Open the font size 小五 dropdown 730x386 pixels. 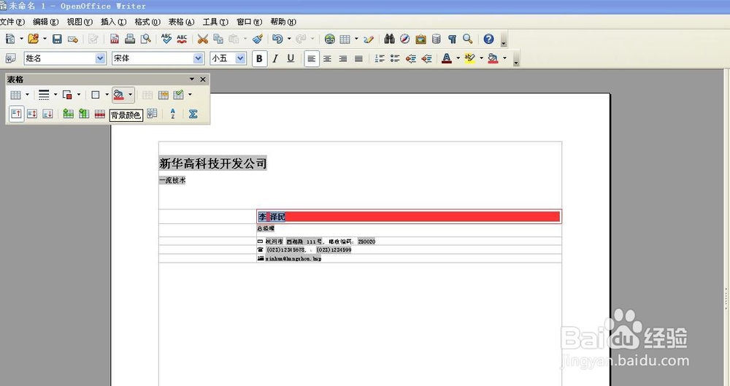pos(240,58)
